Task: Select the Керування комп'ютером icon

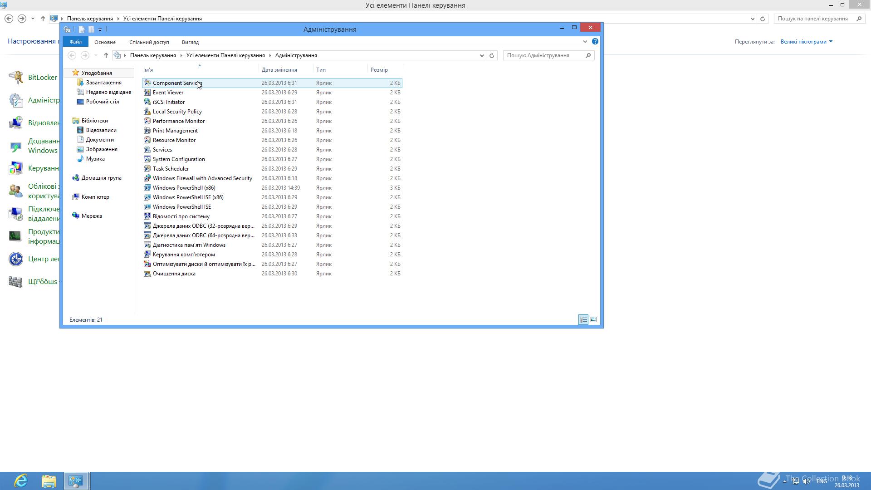Action: point(147,255)
